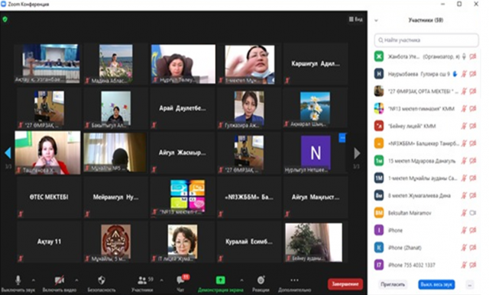This screenshot has height=295, width=489.
Task: Click the green Share Screen icon
Action: click(221, 280)
